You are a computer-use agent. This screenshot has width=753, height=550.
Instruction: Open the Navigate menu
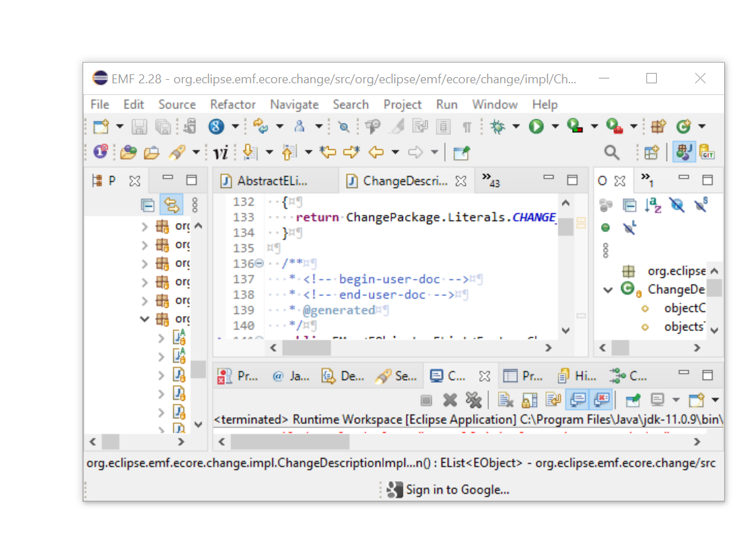tap(294, 105)
